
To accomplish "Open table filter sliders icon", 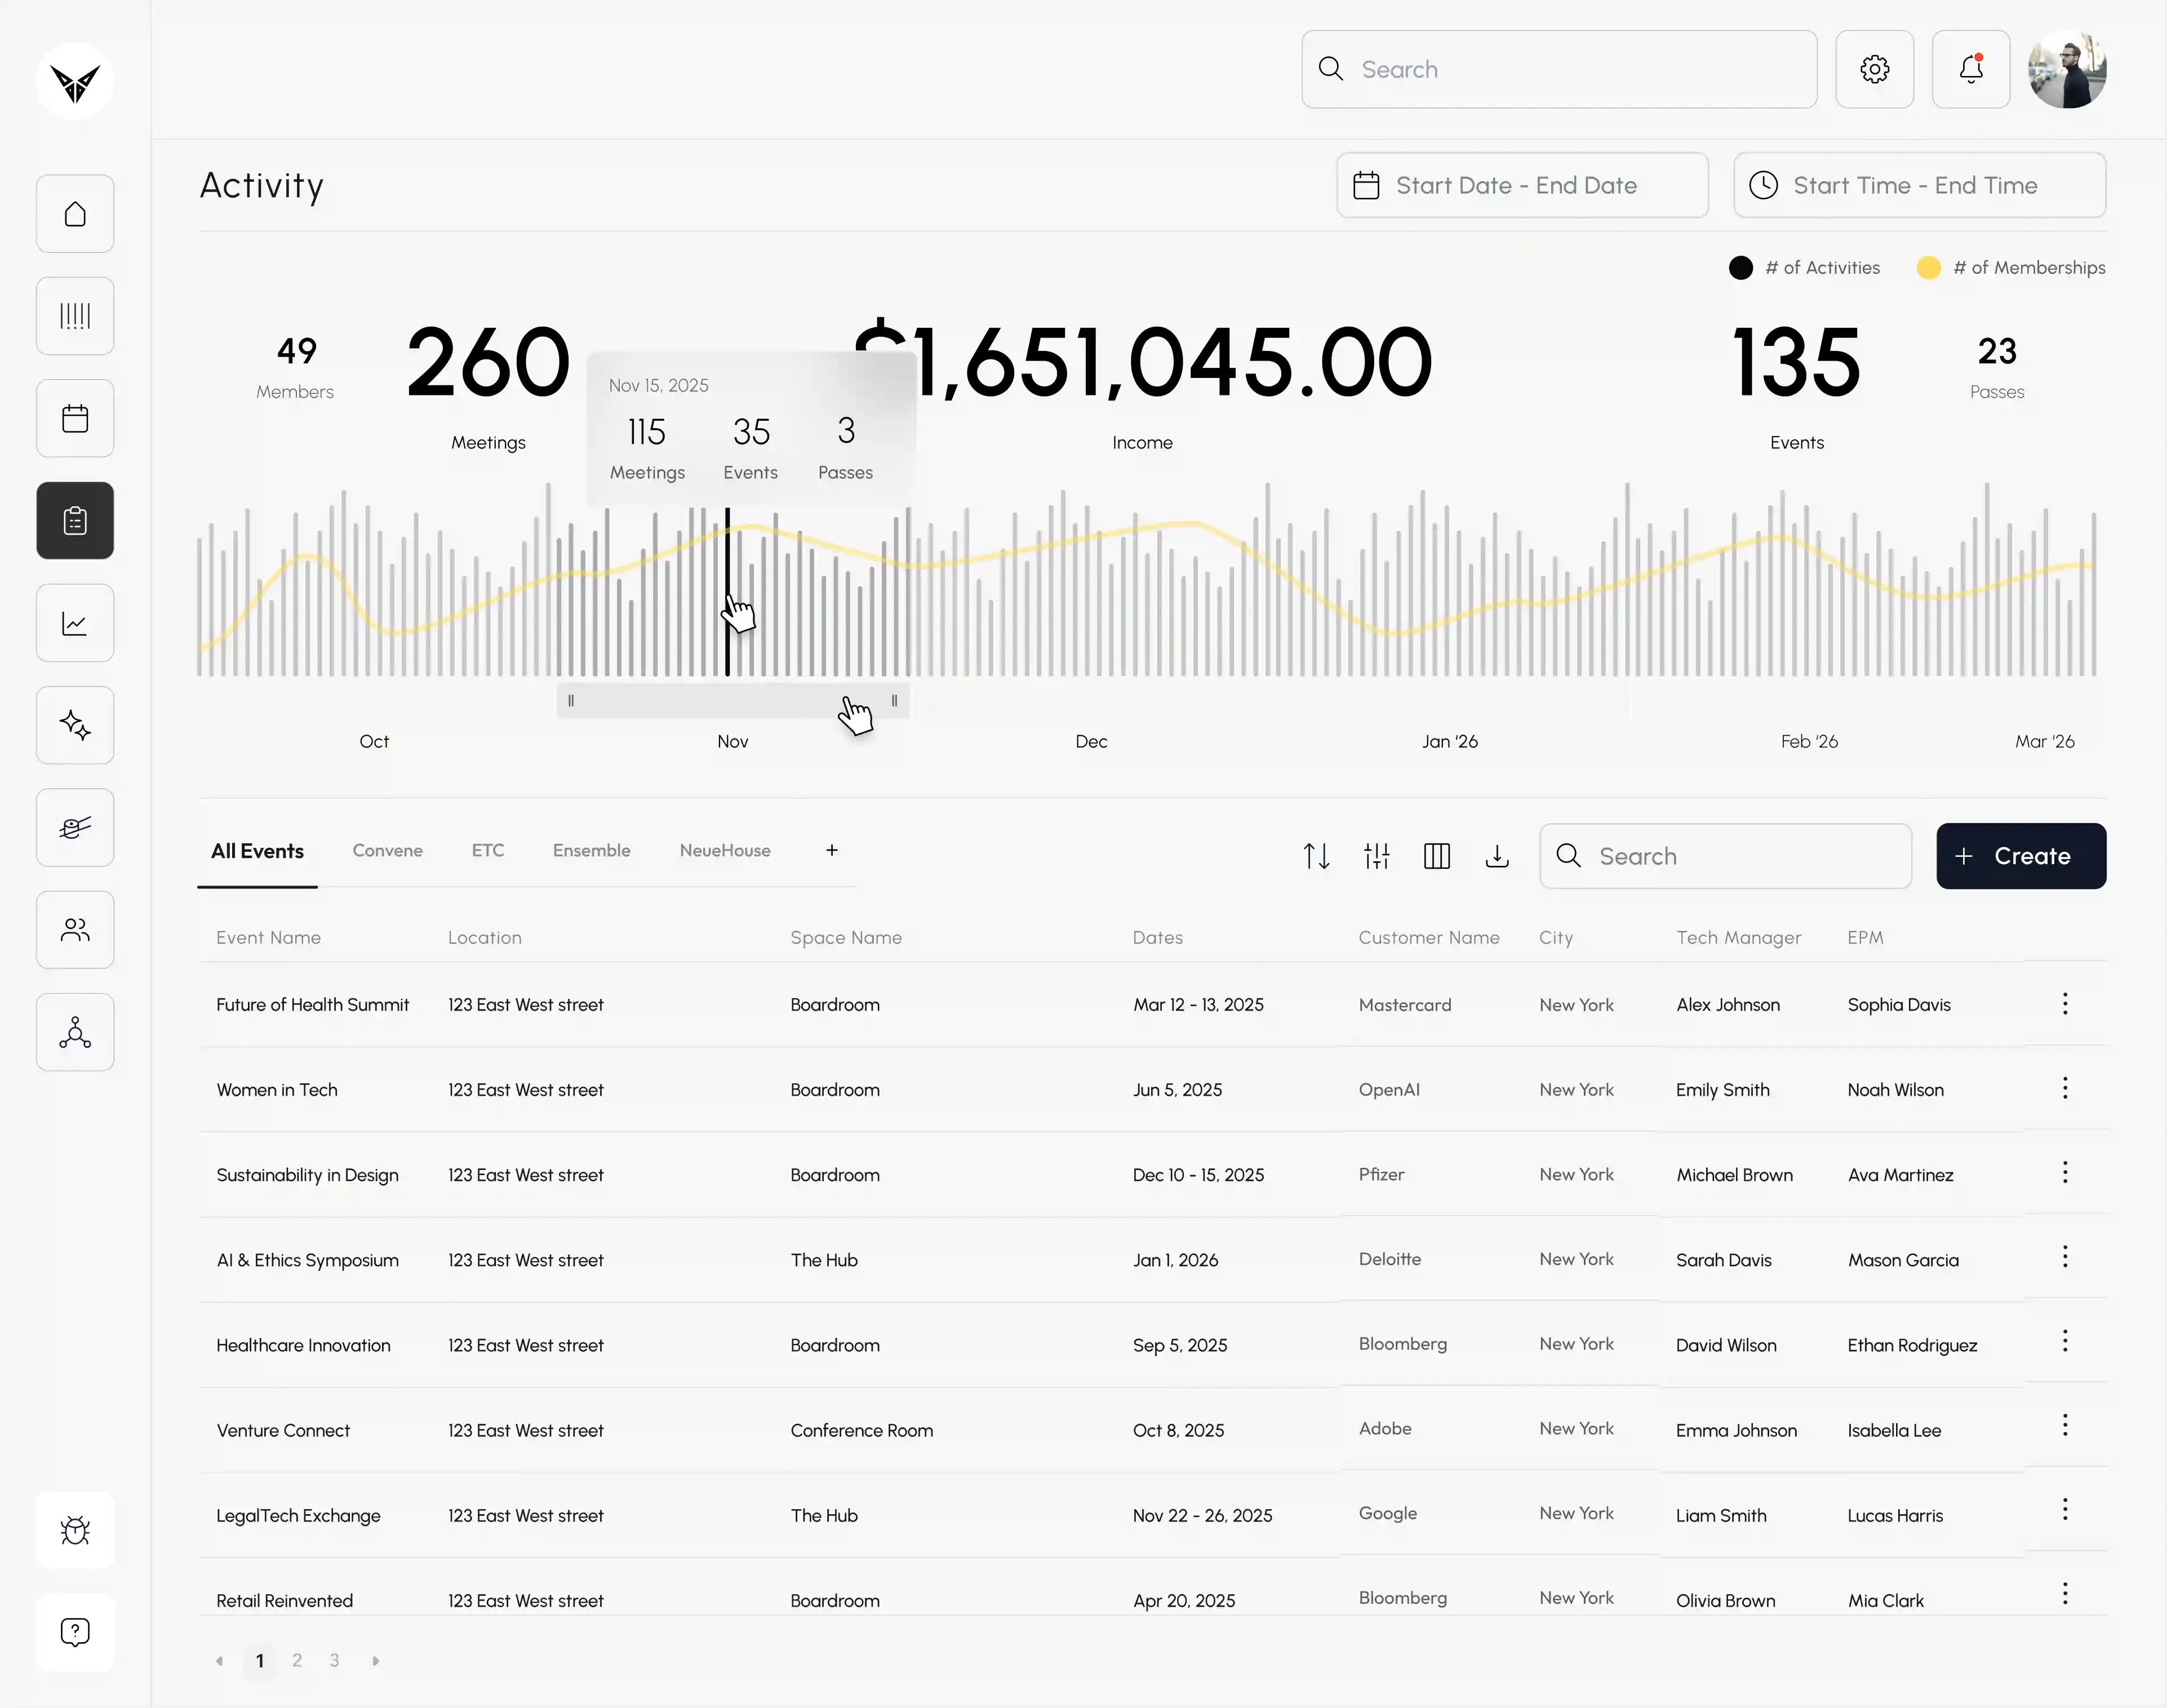I will tap(1377, 856).
